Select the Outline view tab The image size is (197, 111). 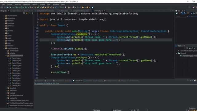pyautogui.click(x=180, y=46)
